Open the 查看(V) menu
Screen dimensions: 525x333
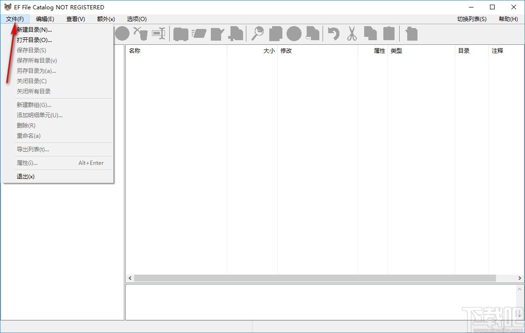coord(75,19)
